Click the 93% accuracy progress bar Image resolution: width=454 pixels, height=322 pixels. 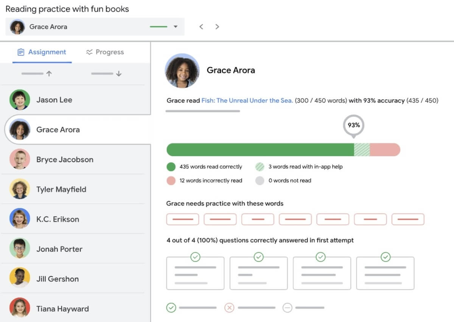point(283,149)
